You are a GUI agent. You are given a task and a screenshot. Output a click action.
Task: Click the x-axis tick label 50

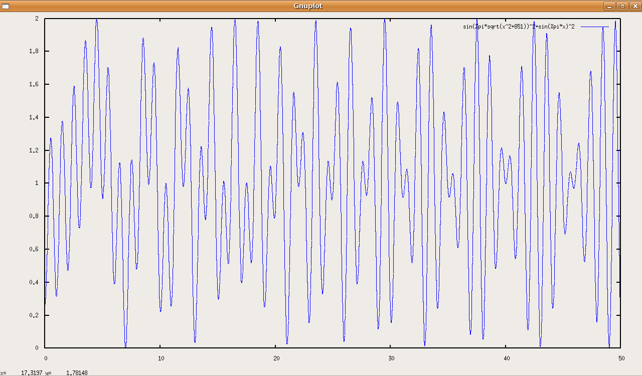click(x=621, y=358)
